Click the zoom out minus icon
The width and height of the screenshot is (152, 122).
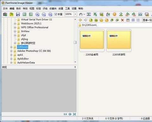[44, 14]
